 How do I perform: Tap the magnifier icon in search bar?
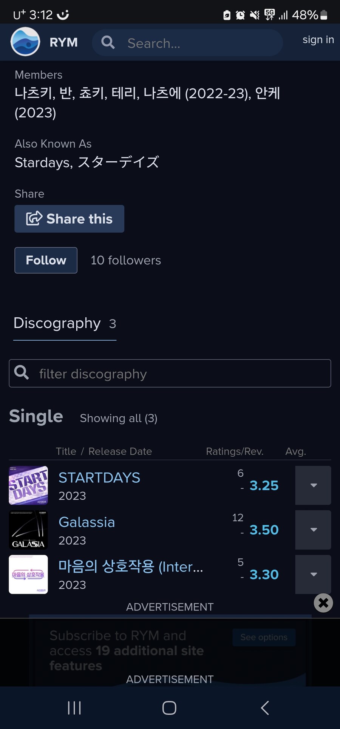tap(108, 42)
